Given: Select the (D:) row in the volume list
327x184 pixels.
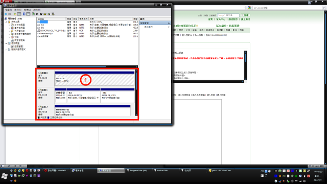Looking at the screenshot, I should pos(87,28).
